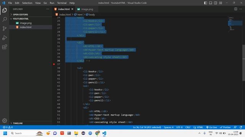Image resolution: width=245 pixels, height=137 pixels.
Task: Click line number 38 in the gutter
Action: (x=59, y=68)
